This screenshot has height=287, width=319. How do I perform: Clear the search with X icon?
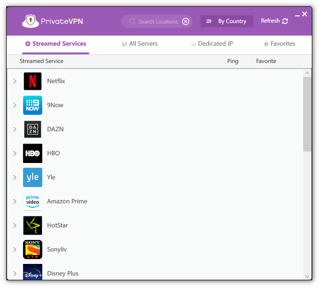(x=185, y=21)
